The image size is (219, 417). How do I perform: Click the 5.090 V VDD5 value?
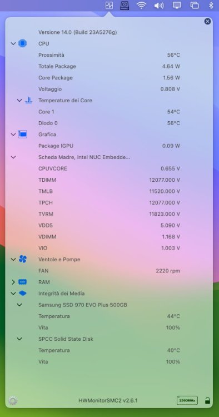click(171, 225)
